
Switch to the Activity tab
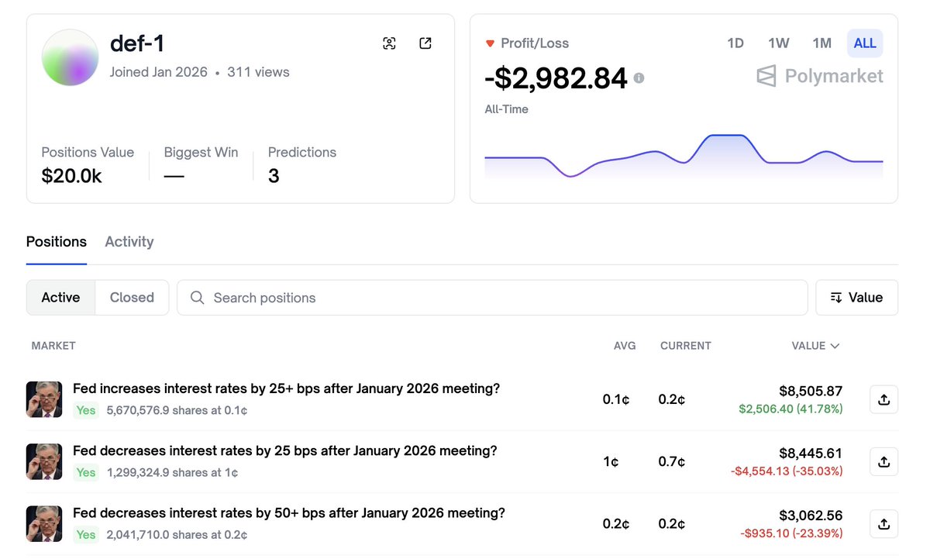[129, 242]
